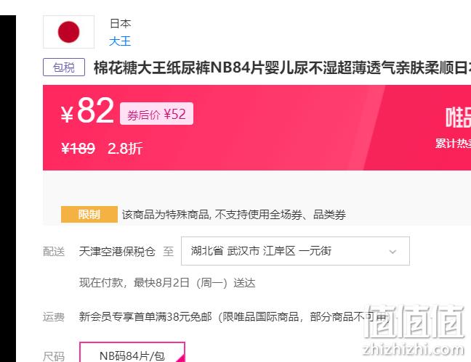Click the delivery estimate 最快8月2日 送达 text
This screenshot has height=362, width=471.
point(167,282)
